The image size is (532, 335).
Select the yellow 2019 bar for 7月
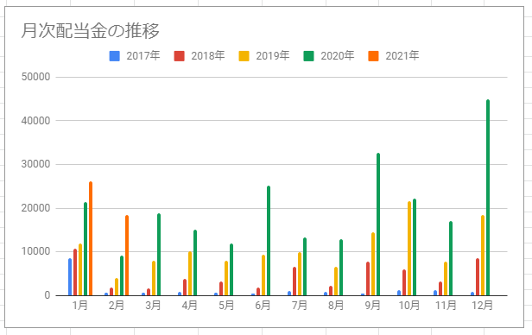click(x=300, y=274)
